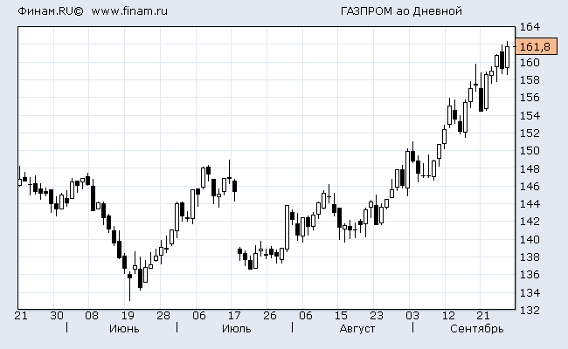Click the 132 price axis label
Viewport: 568px width, 349px height.
point(530,311)
